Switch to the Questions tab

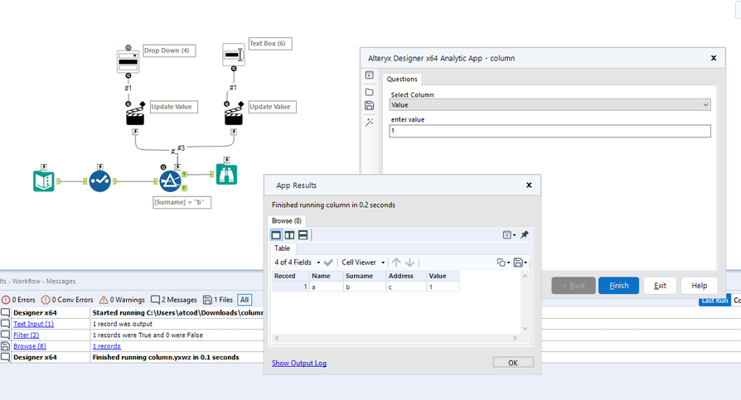coord(402,79)
